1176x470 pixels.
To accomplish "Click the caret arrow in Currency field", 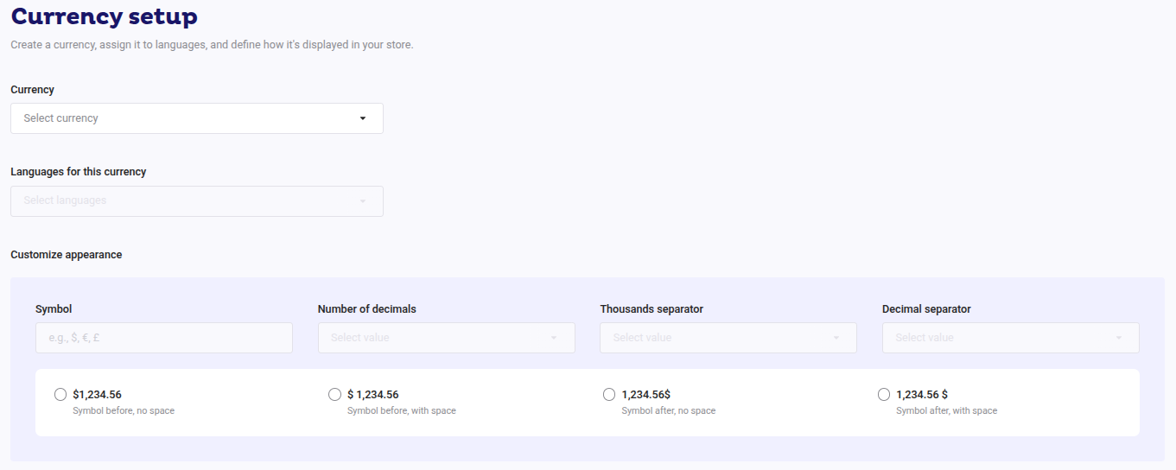I will pos(363,118).
